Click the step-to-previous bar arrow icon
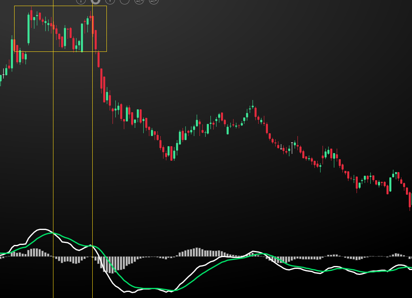This screenshot has width=412, height=298. [139, 1]
